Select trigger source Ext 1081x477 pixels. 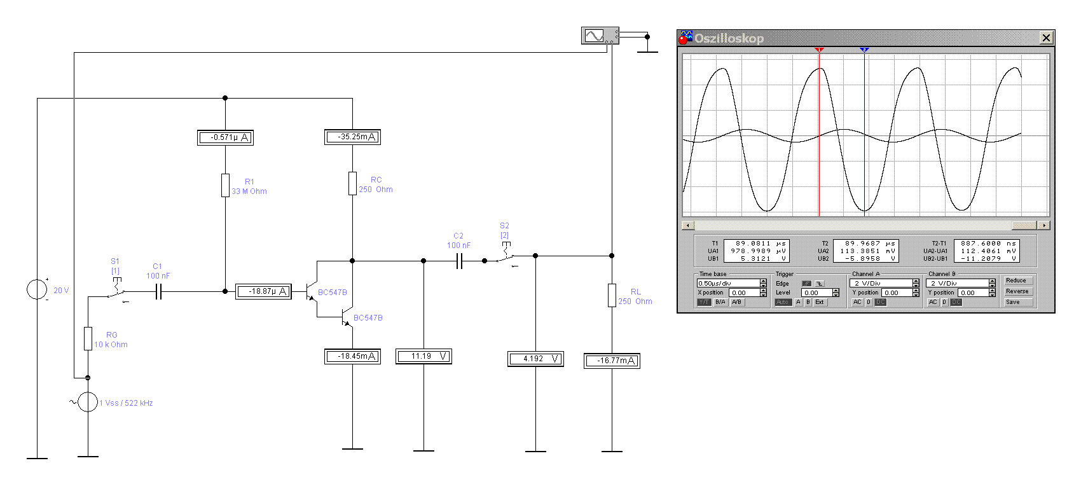[820, 302]
